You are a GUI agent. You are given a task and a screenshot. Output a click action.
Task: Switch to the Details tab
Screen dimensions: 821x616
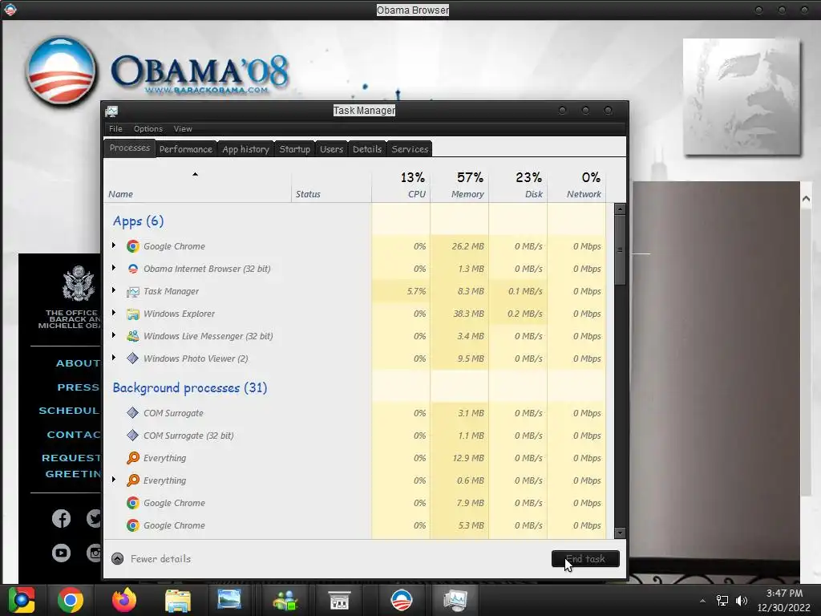pos(367,149)
